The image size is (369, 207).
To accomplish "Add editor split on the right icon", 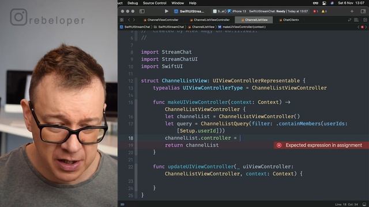I will [365, 20].
